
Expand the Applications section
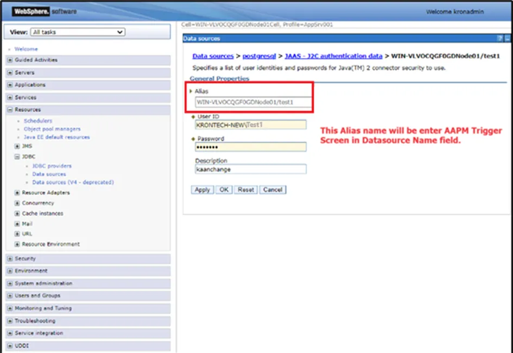tap(10, 85)
